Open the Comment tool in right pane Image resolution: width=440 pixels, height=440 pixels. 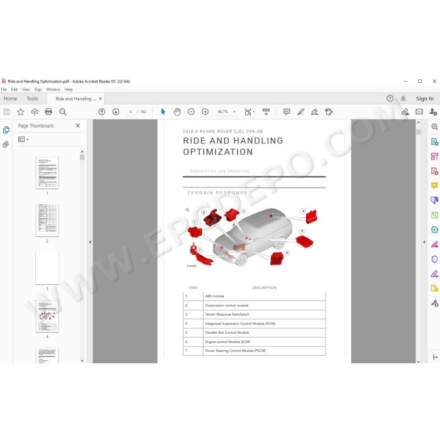pyautogui.click(x=434, y=185)
